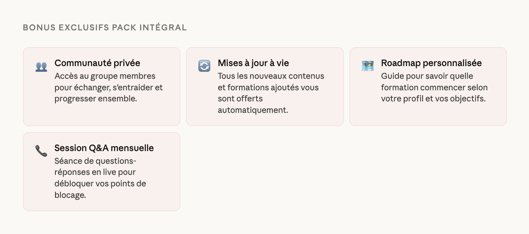The width and height of the screenshot is (529, 234).
Task: Click the telephone icon for Session Q&A
Action: pos(41,151)
